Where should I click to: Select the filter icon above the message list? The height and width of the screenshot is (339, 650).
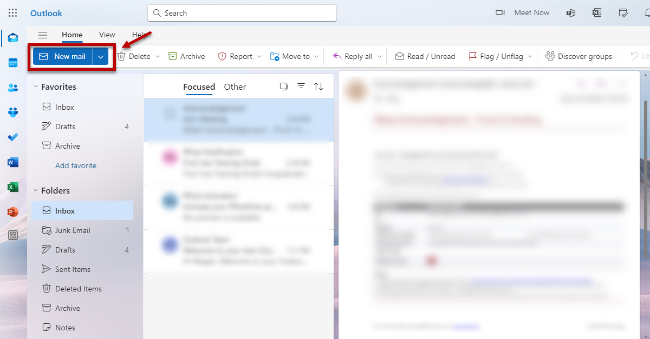(x=301, y=86)
